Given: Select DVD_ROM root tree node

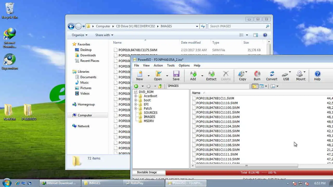Looking at the screenshot, I should 146,92.
